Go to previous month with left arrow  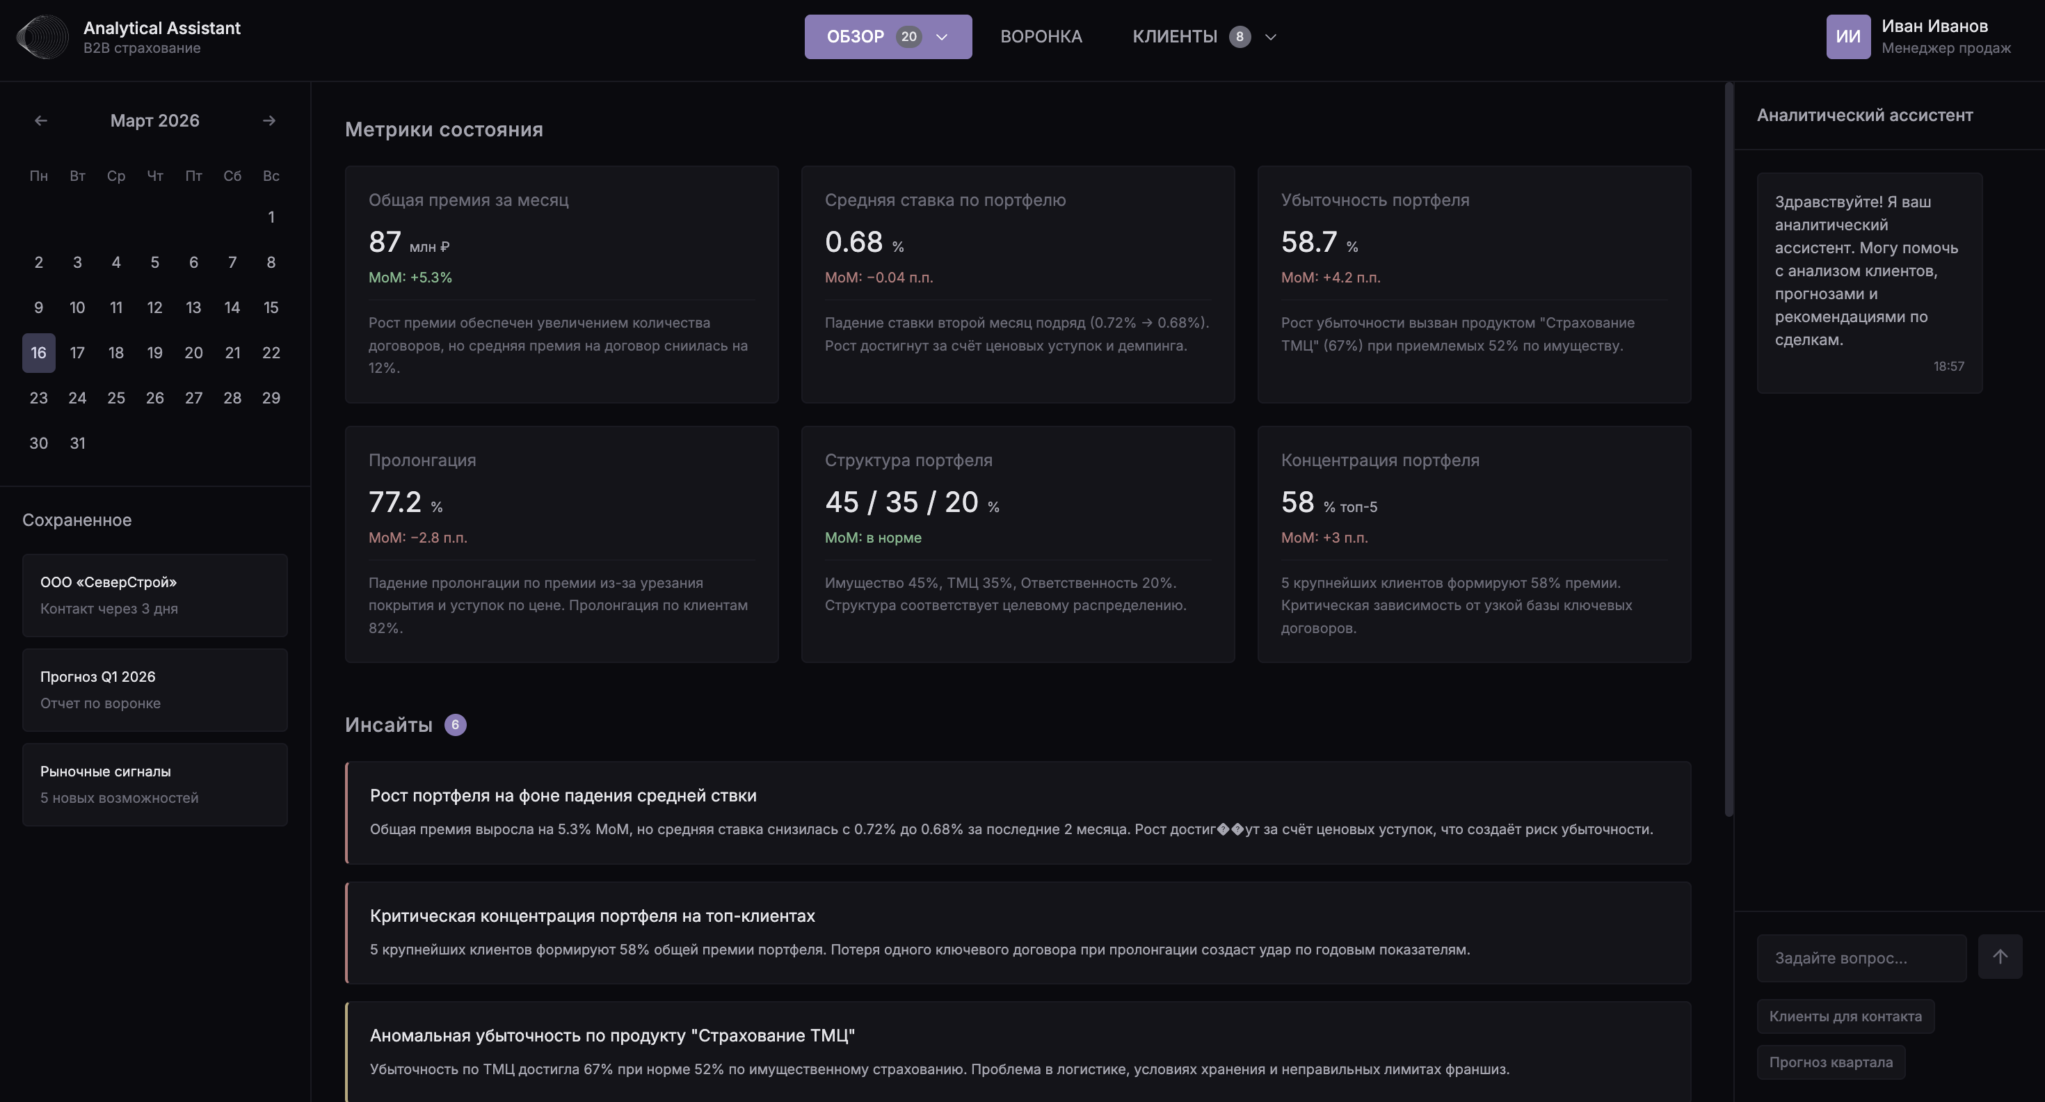pos(40,120)
